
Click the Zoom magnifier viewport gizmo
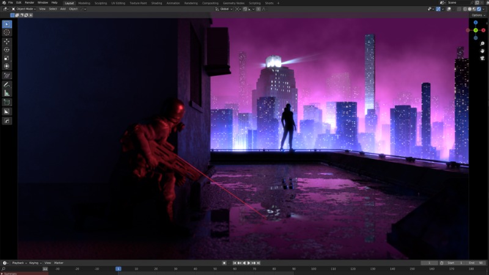point(482,43)
